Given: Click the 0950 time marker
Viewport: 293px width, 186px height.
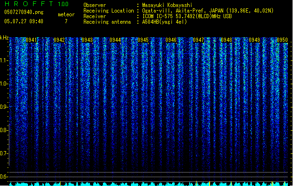Looking at the screenshot, I should click(282, 40).
